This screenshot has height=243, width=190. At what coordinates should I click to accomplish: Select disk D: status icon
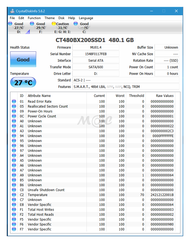(10, 23)
